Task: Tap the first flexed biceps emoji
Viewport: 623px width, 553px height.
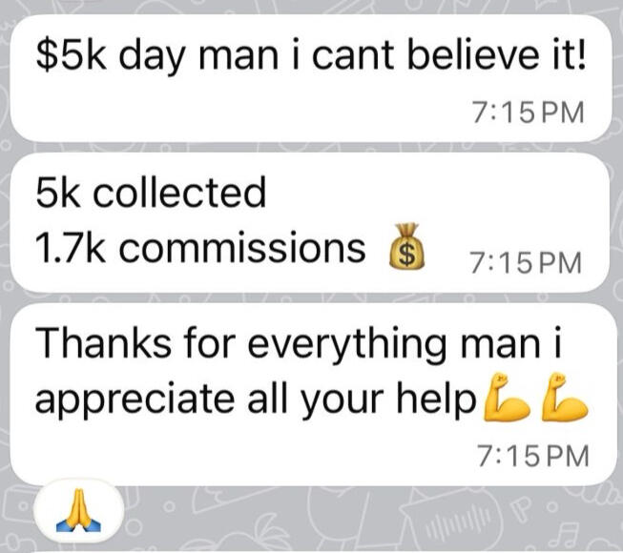Action: pos(507,397)
